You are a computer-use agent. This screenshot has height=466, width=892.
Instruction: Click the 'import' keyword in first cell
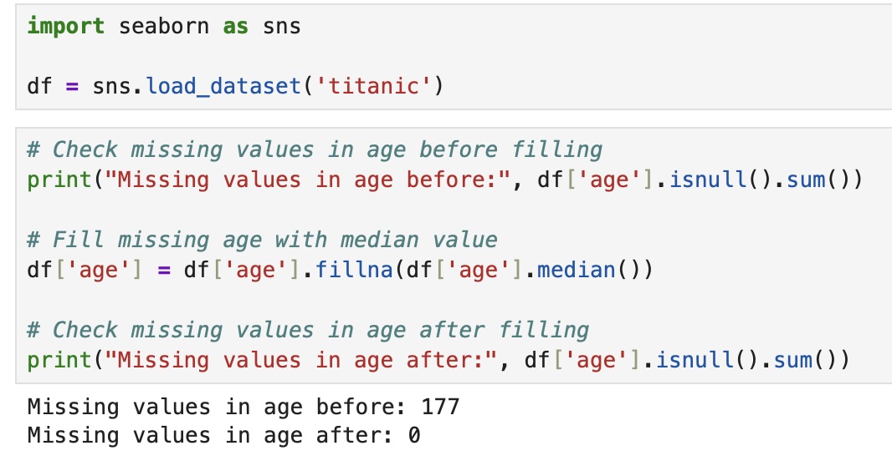(x=66, y=27)
